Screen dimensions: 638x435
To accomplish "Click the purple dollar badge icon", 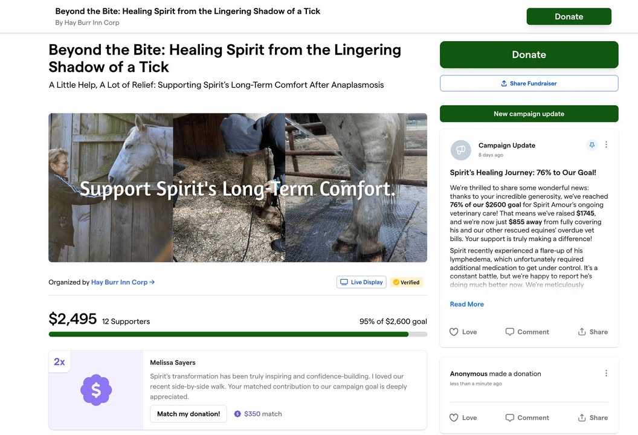I will [x=96, y=390].
